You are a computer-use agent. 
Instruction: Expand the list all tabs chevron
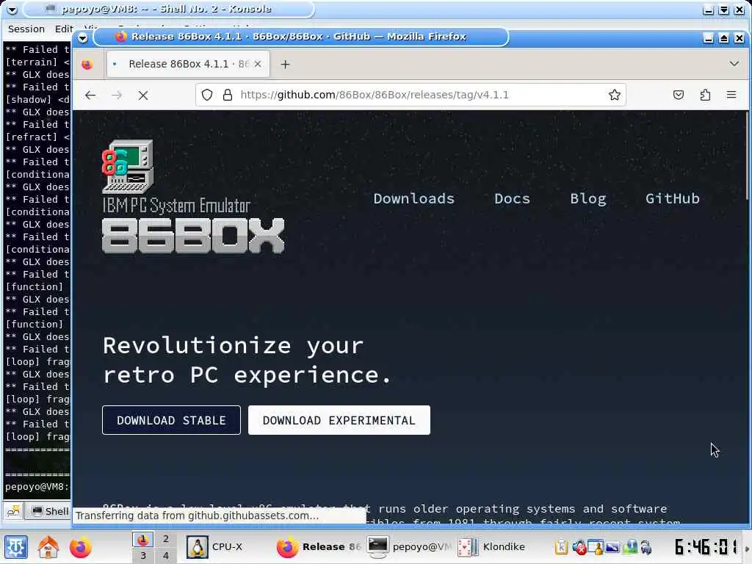(x=734, y=64)
